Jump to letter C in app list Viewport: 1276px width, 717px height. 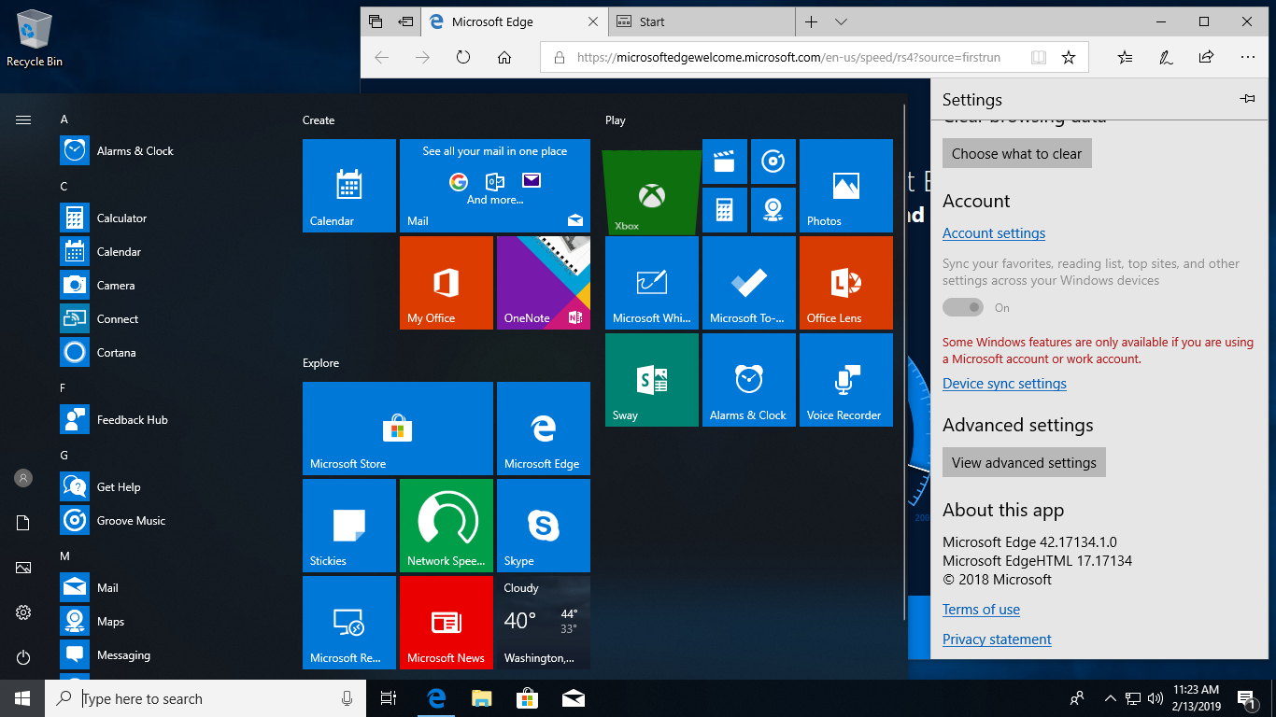64,187
